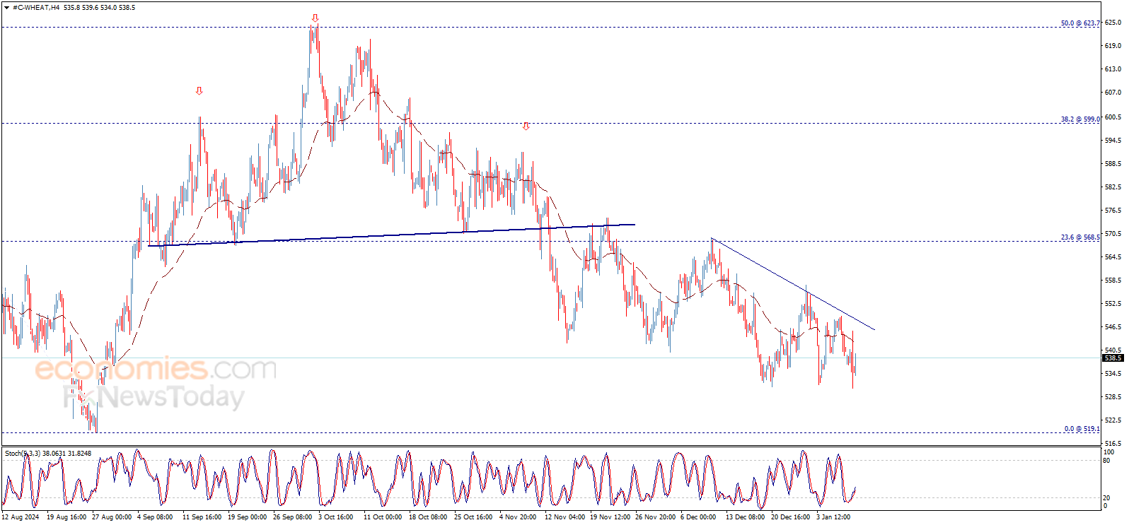Click the current price tag 538.5
The image size is (1129, 525).
tap(1113, 358)
